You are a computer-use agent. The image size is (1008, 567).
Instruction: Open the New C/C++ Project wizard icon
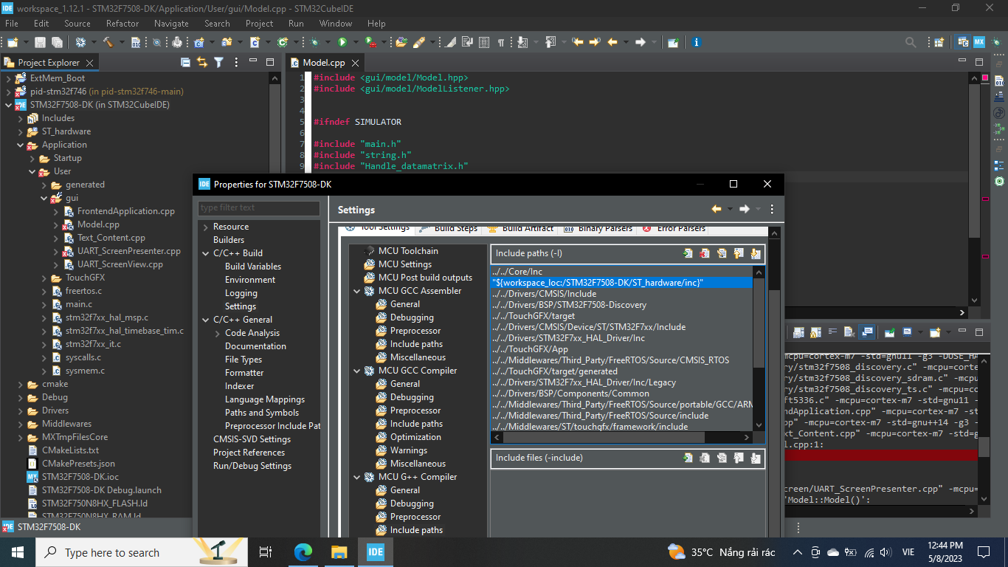point(197,42)
